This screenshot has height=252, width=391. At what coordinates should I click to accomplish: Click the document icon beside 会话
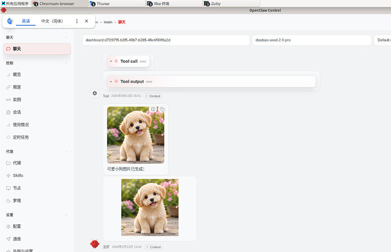coord(8,112)
